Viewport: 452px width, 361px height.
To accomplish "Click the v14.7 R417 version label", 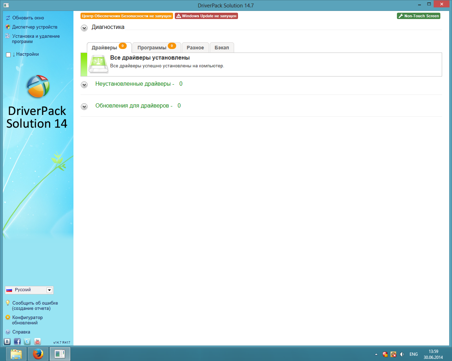I will [x=62, y=342].
